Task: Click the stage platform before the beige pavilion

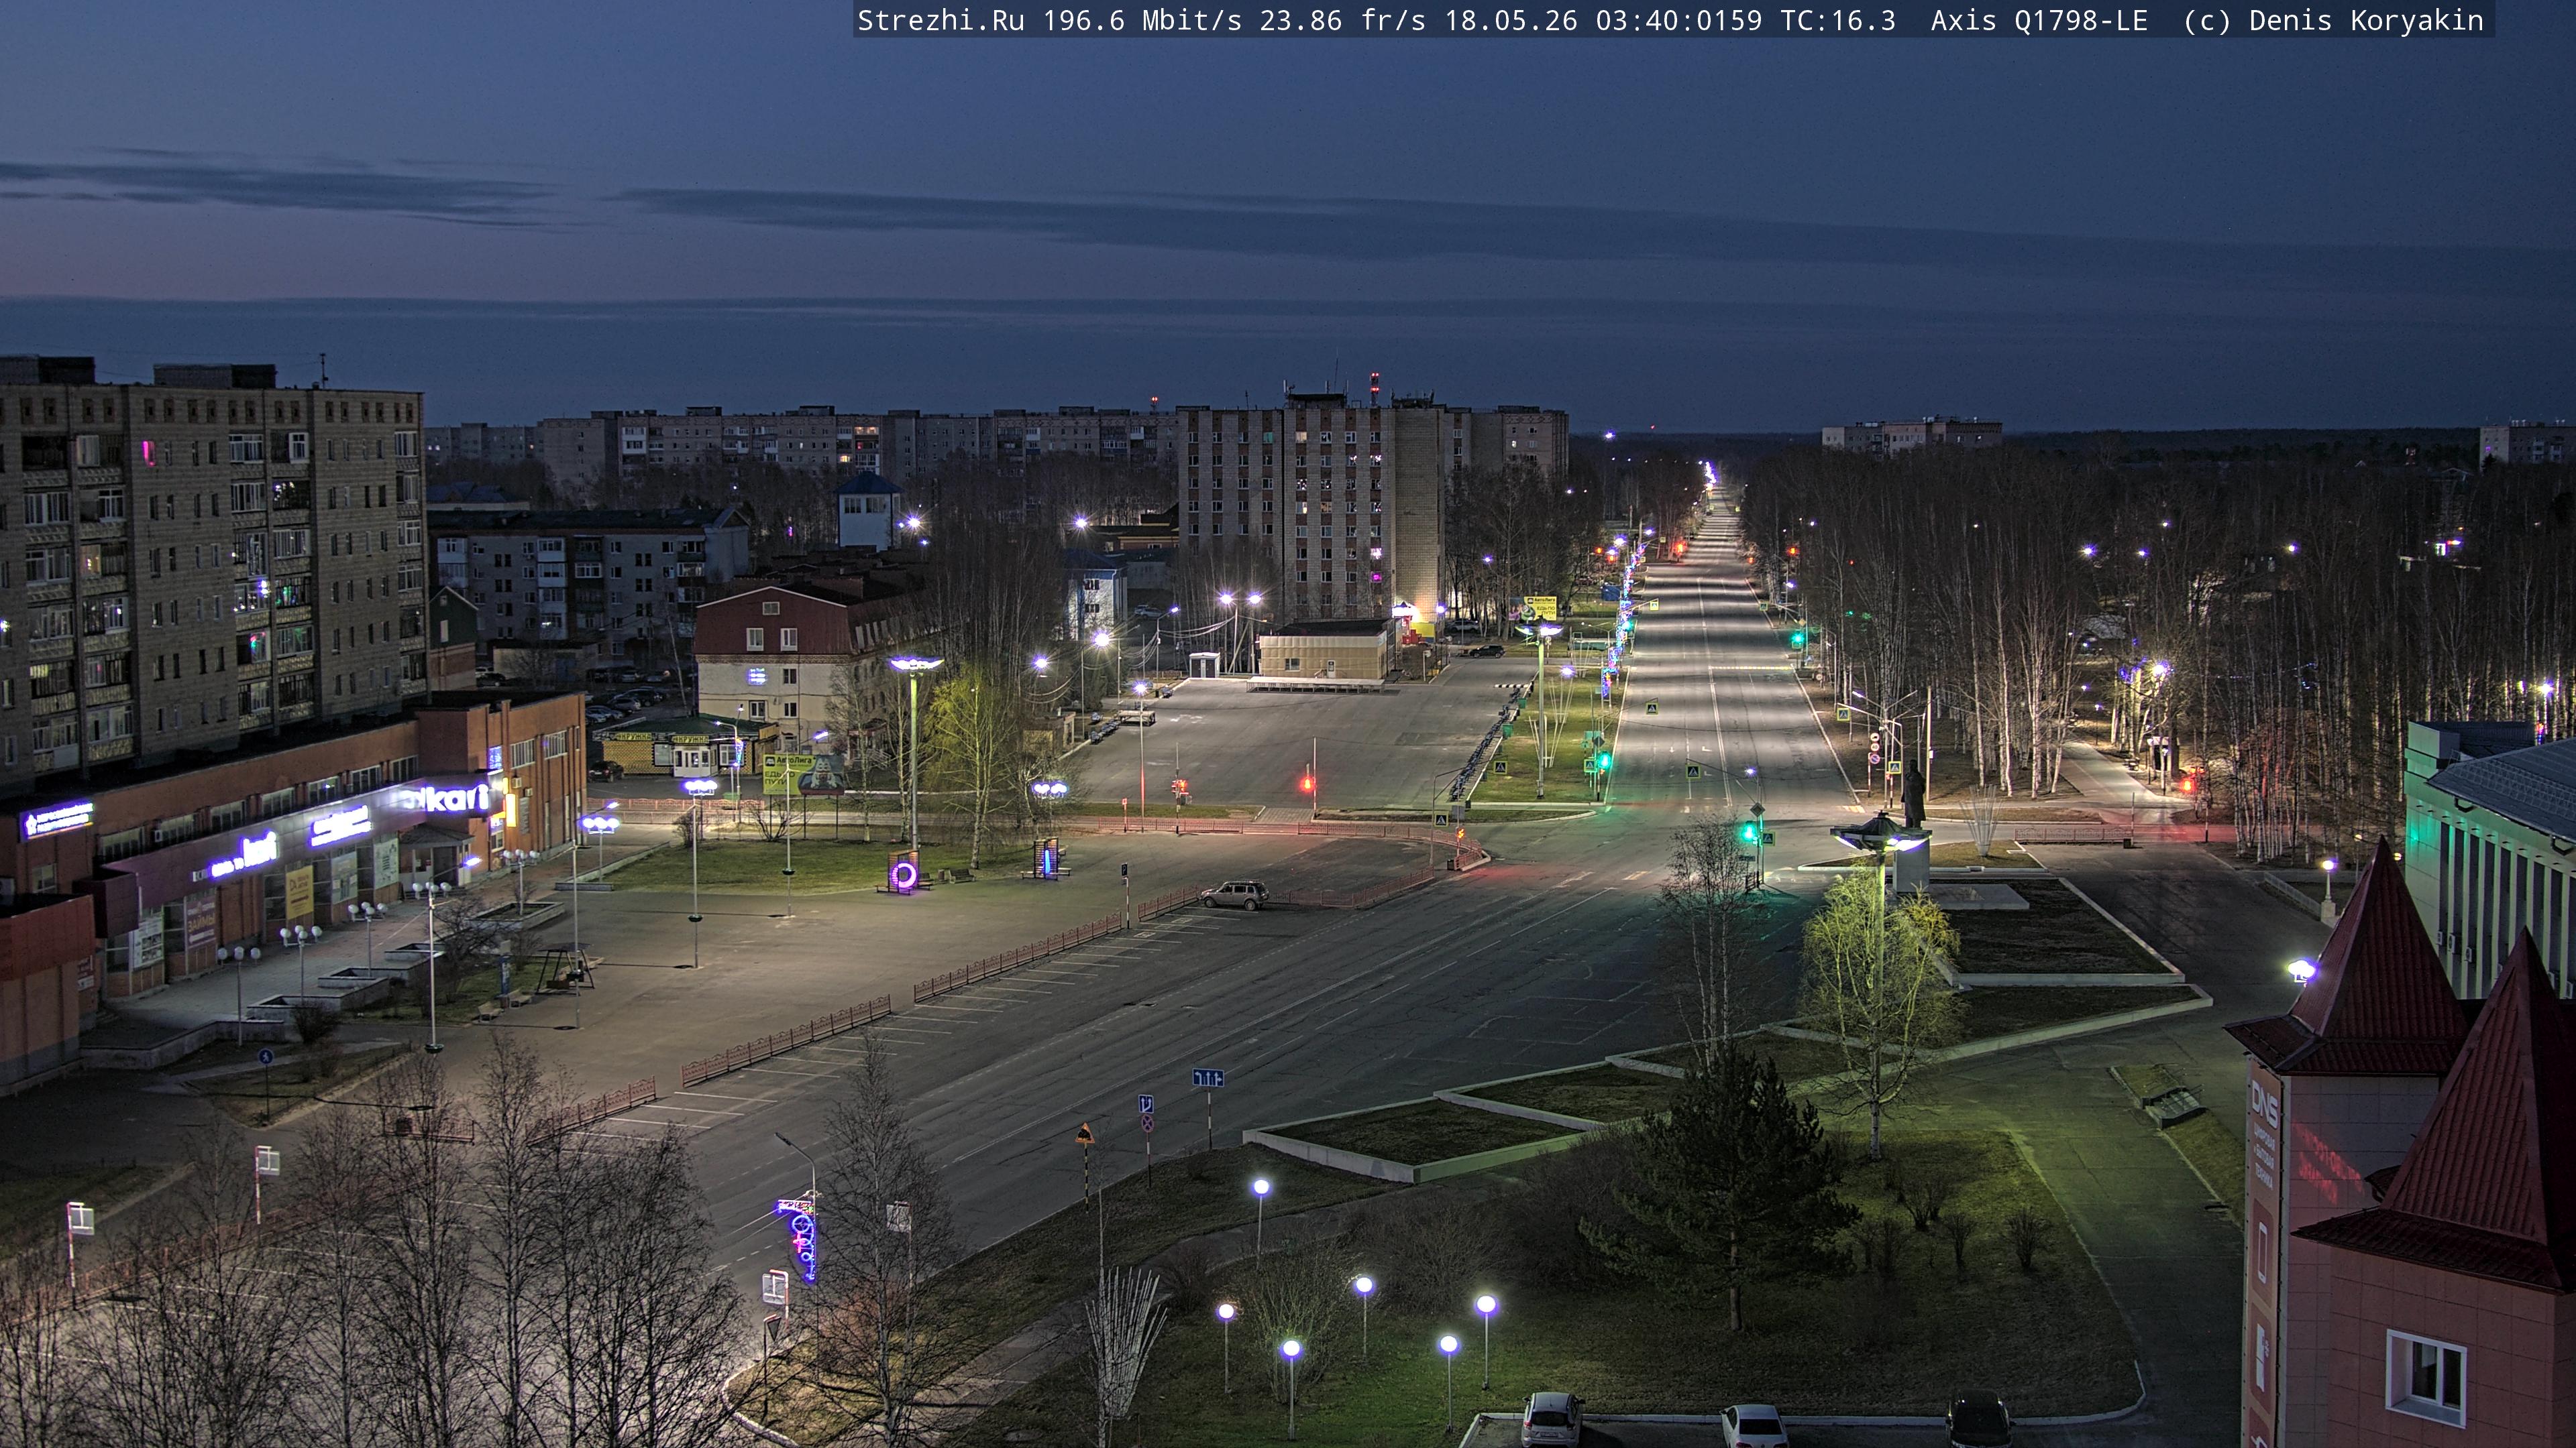Action: [1316, 684]
